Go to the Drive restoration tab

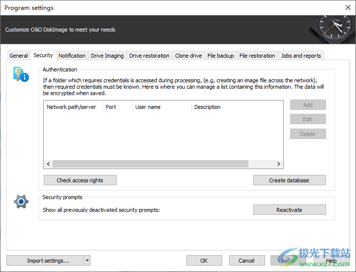click(149, 56)
